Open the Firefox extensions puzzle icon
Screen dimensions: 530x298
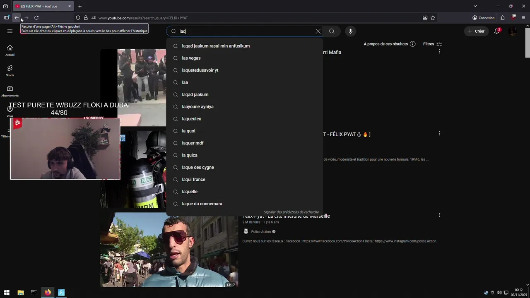[502, 18]
